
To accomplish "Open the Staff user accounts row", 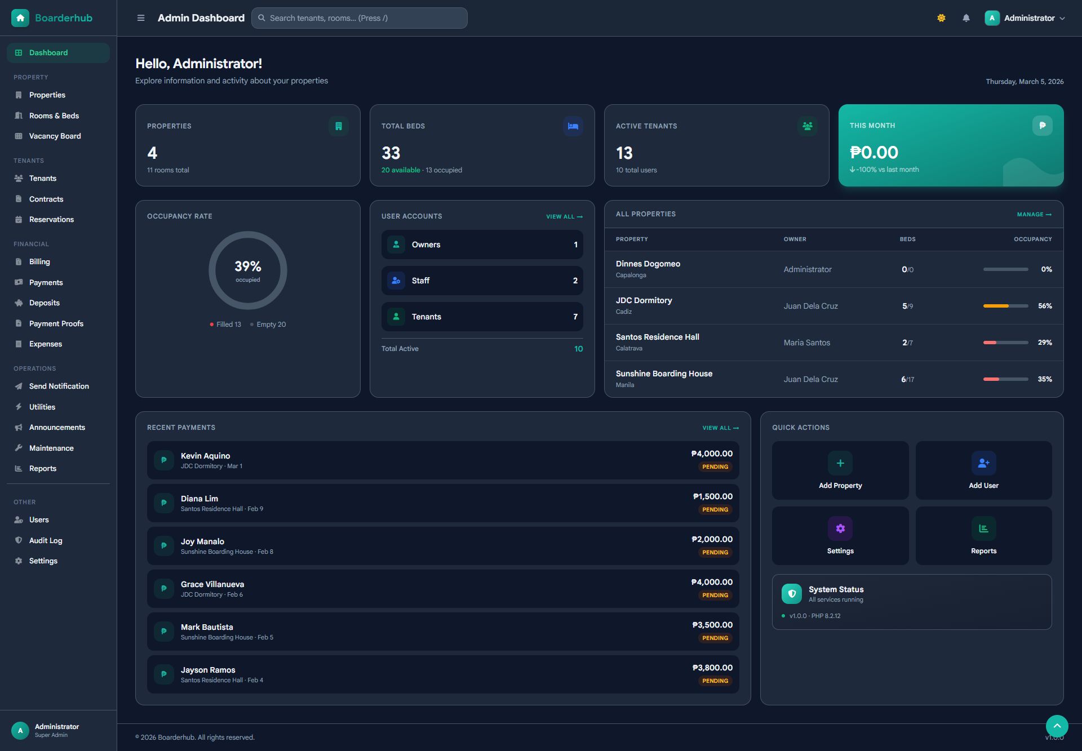I will click(482, 281).
